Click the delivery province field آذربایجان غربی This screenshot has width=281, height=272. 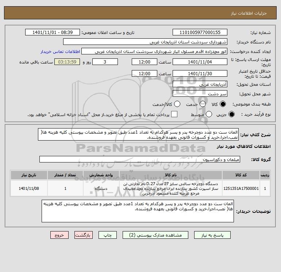(200, 84)
